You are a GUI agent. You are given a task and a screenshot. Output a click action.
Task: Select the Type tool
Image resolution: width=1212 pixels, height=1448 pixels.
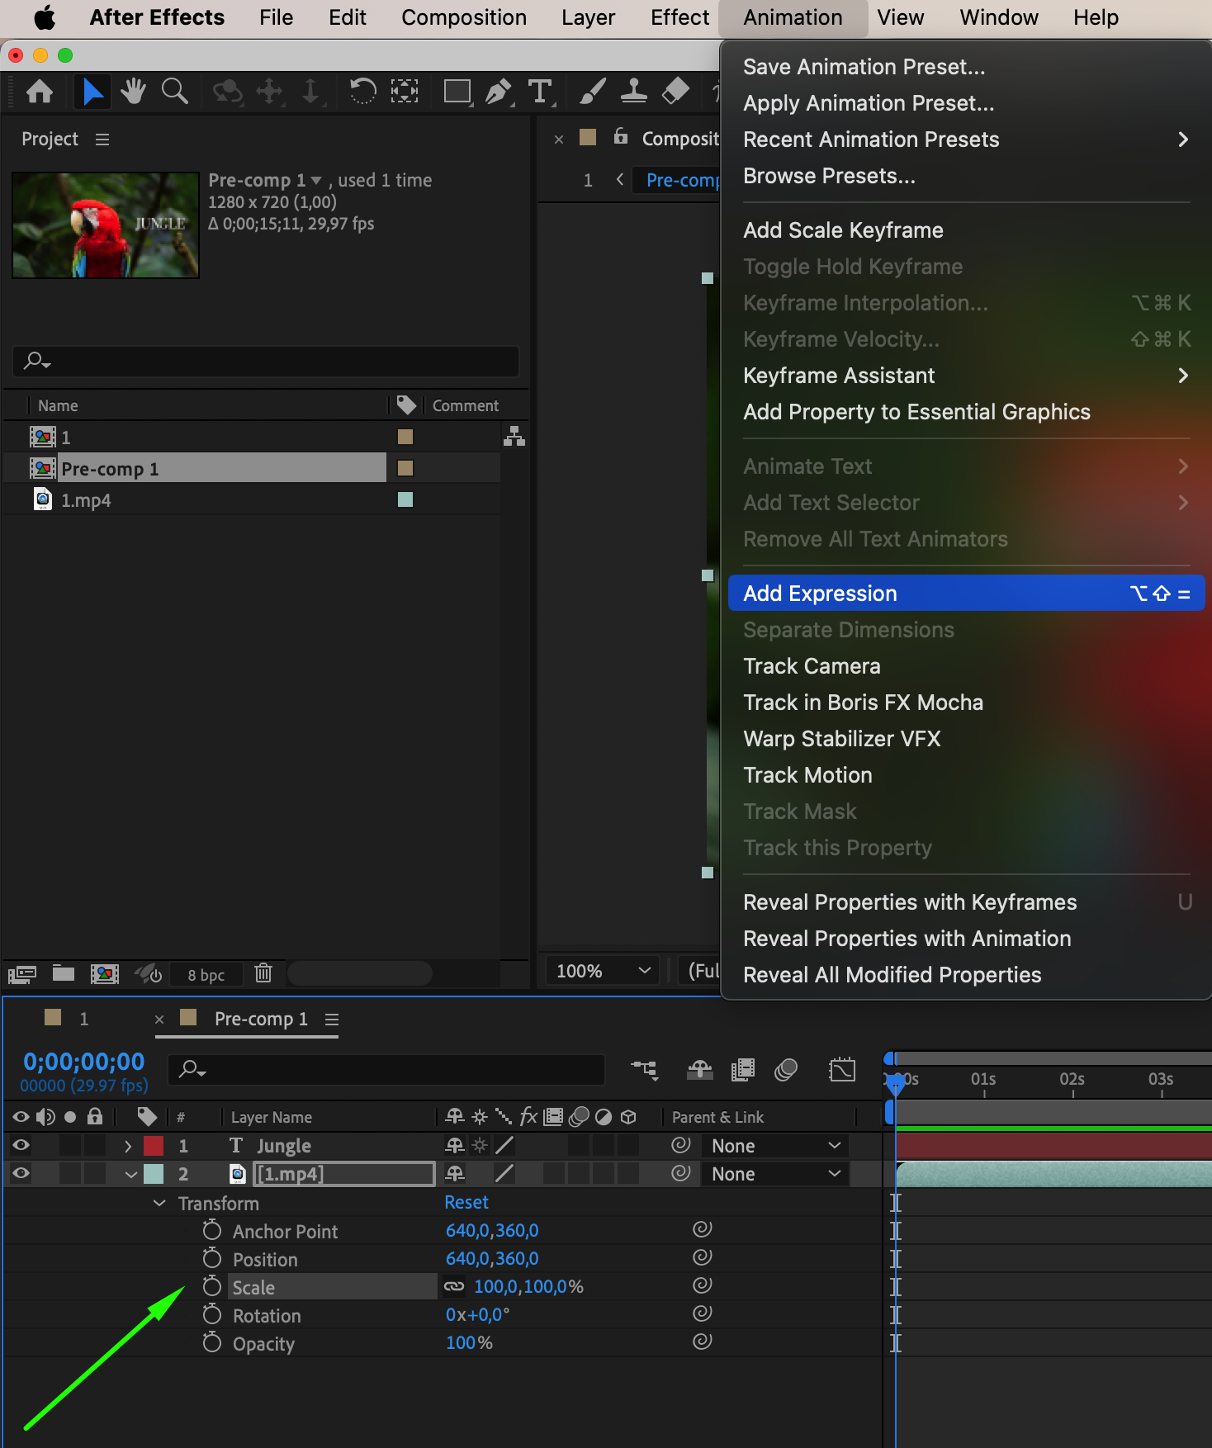click(540, 92)
